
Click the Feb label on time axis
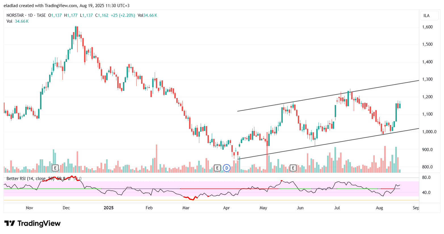coord(149,208)
